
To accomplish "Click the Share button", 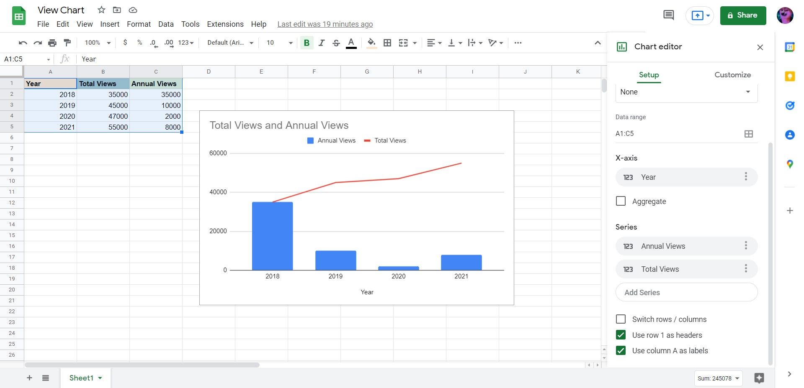I will tap(743, 15).
